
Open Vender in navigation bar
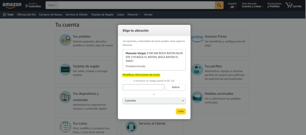click(x=148, y=15)
